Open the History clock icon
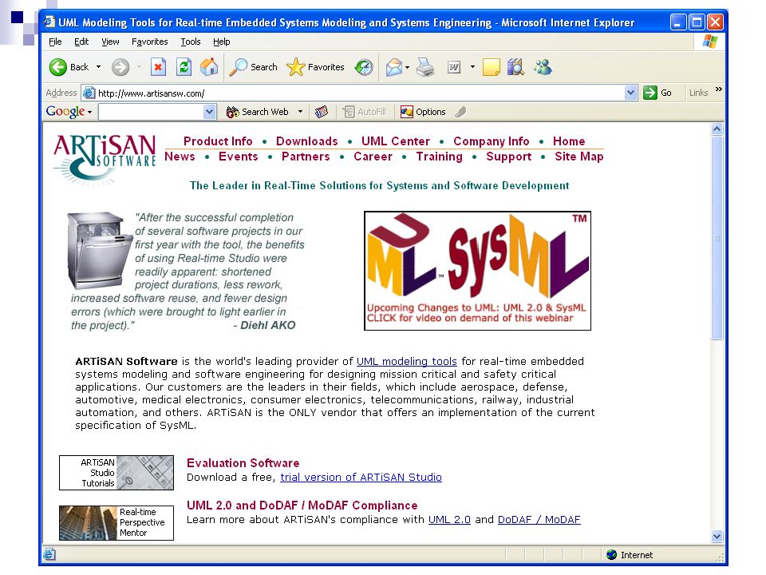This screenshot has height=575, width=766. (364, 67)
